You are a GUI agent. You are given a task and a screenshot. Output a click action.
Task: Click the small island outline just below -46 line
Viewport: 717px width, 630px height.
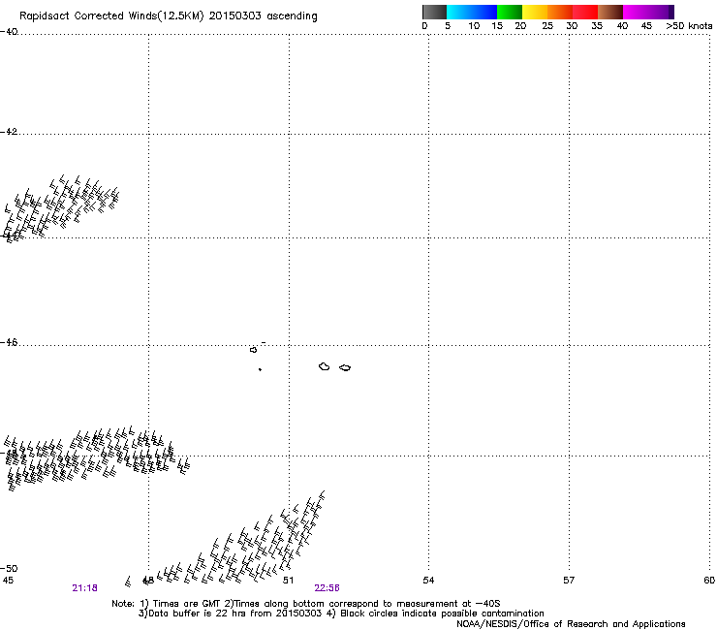tap(253, 350)
